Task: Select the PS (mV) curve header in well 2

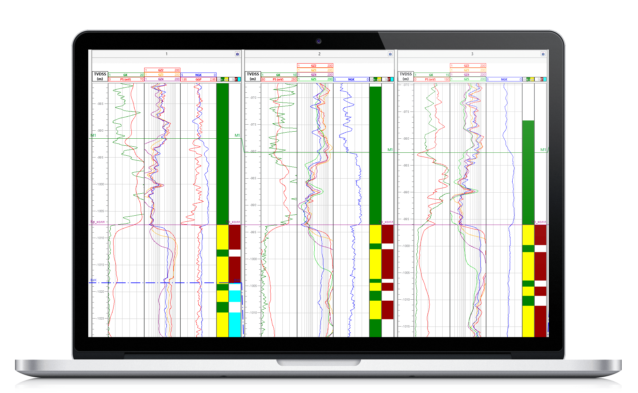Action: click(279, 80)
